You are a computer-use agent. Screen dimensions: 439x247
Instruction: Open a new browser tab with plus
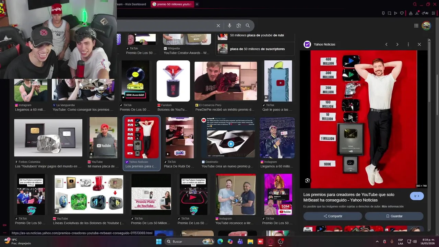197,4
